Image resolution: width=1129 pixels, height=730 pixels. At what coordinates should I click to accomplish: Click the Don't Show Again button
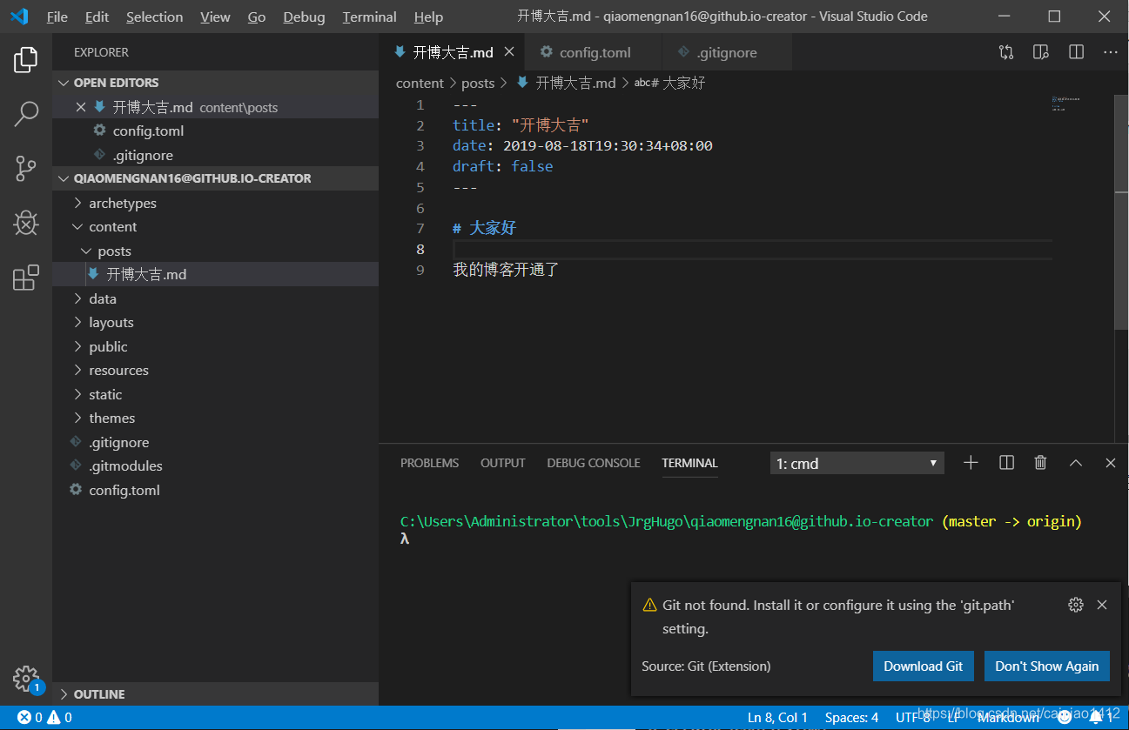point(1047,666)
